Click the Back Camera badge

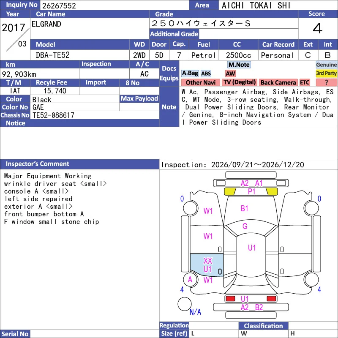[278, 82]
